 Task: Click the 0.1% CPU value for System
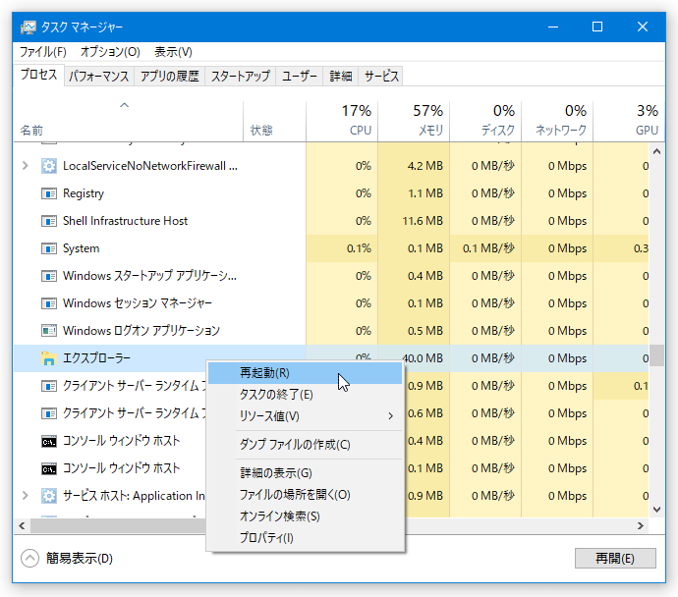[359, 248]
